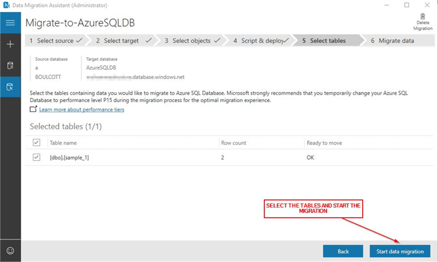The image size is (438, 262).
Task: Open Learn more about performance tiers link
Action: [82, 110]
